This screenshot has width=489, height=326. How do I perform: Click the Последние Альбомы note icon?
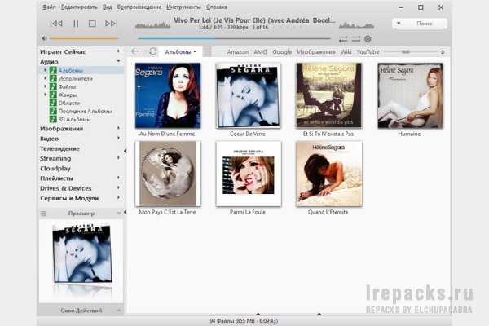(53, 111)
